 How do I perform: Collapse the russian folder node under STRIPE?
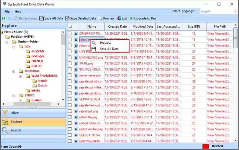point(20,100)
